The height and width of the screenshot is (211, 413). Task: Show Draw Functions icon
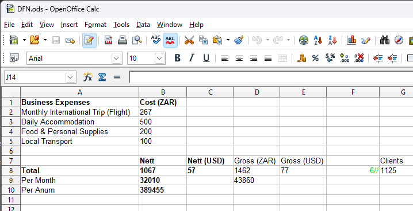[x=366, y=40]
